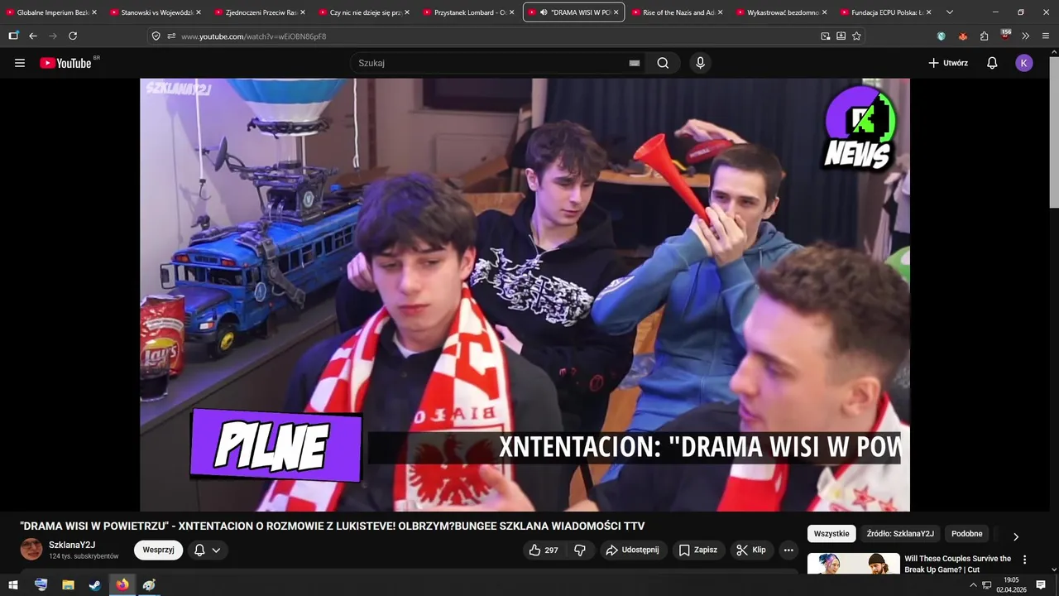Screen dimensions: 1059x596
Task: Switch to Stanowski vs Wojewódzki tab
Action: pyautogui.click(x=156, y=12)
